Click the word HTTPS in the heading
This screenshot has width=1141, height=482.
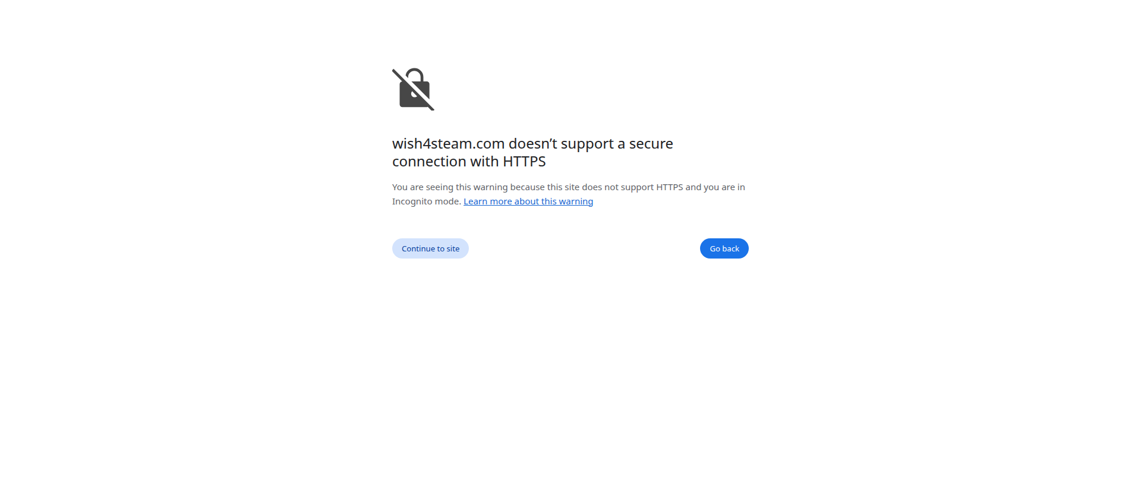coord(524,162)
